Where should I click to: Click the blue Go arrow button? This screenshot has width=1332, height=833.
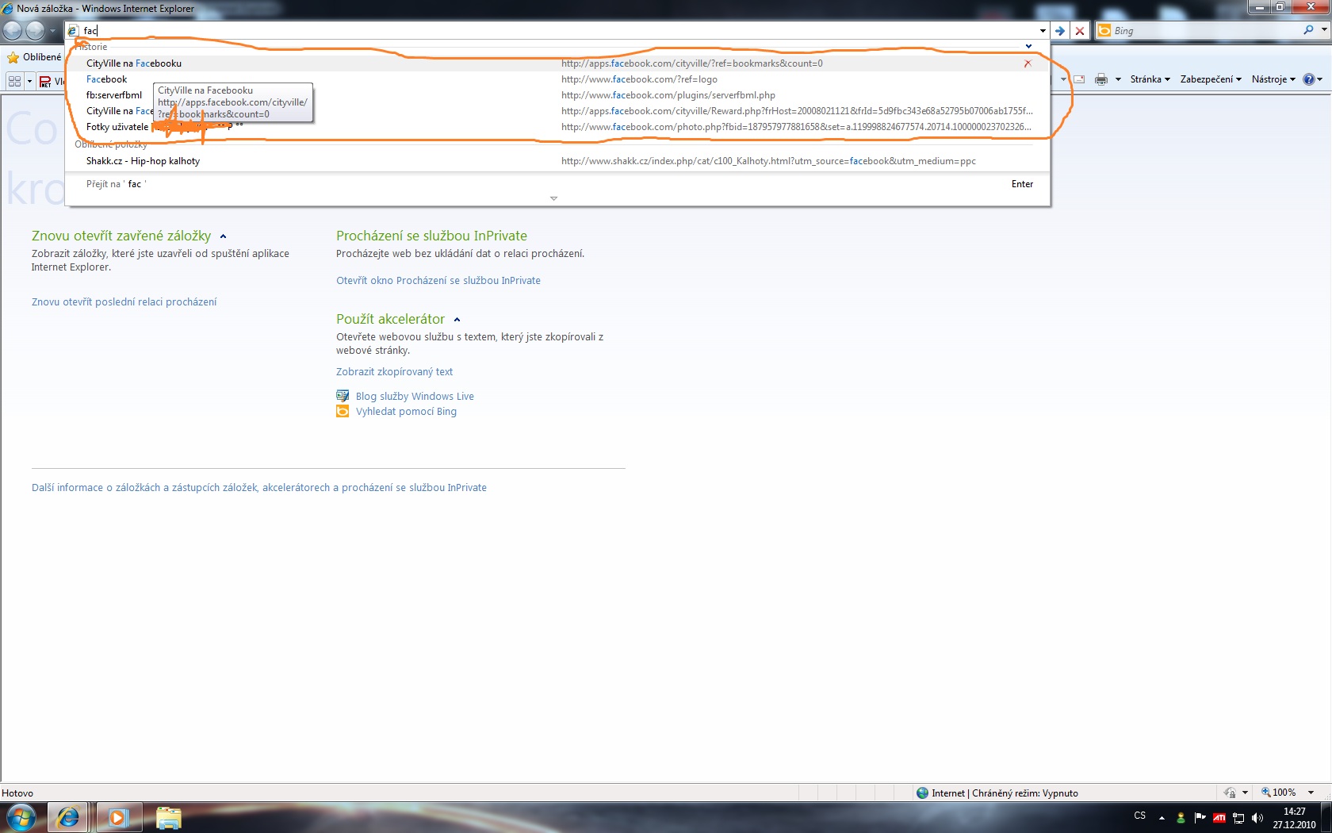pyautogui.click(x=1060, y=31)
